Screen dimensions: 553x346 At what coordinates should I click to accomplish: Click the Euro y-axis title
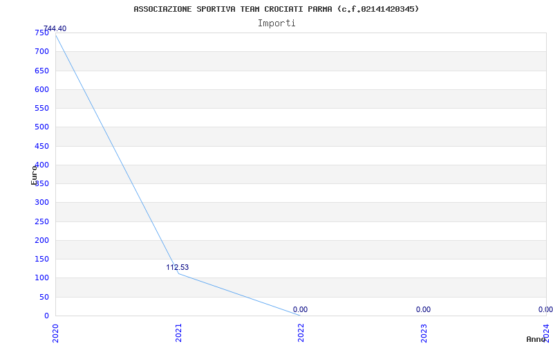click(x=34, y=174)
